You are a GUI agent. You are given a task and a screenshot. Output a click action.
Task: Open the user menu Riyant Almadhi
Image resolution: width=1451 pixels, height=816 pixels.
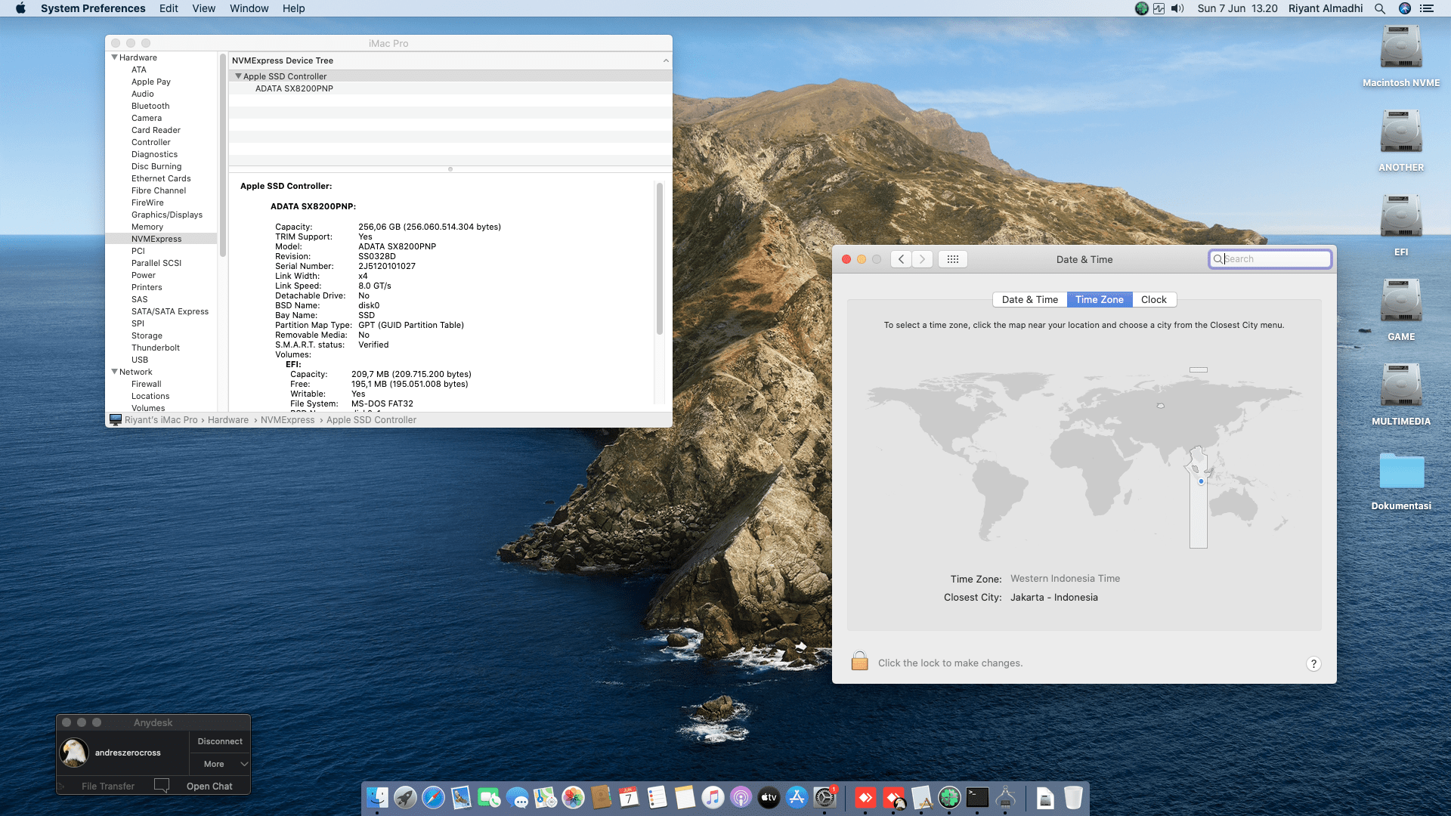(1326, 8)
